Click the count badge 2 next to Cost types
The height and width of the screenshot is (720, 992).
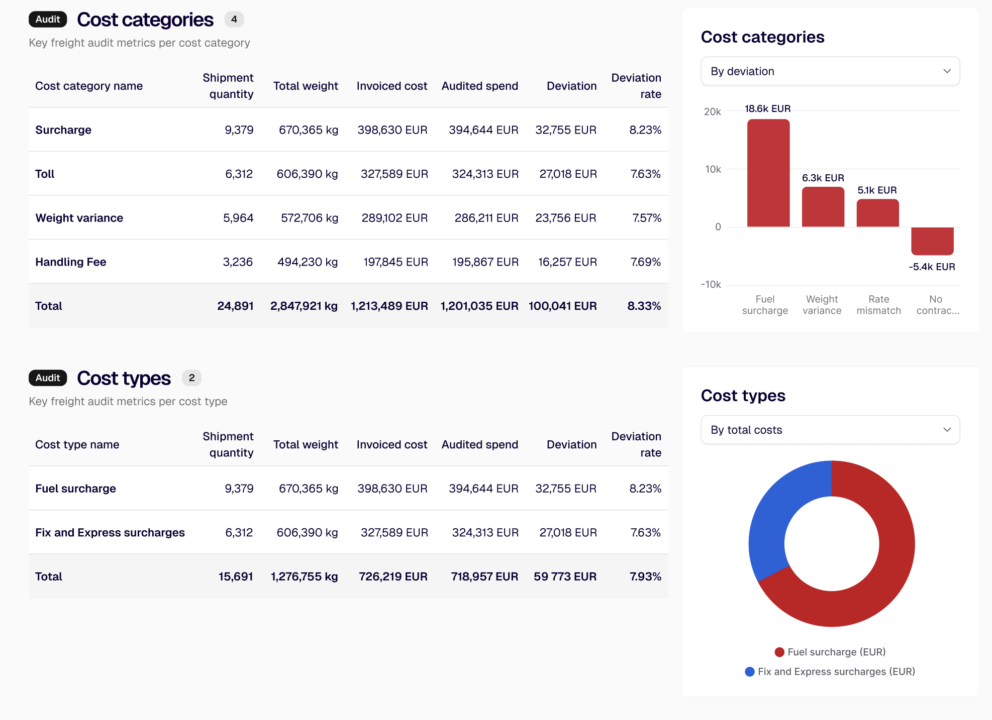coord(191,378)
